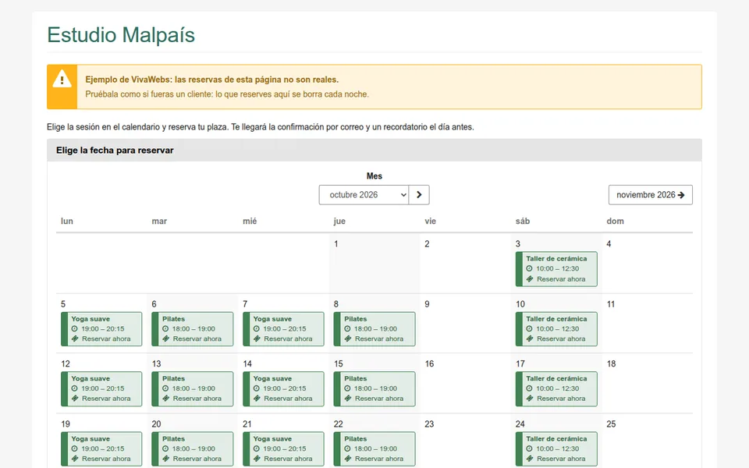This screenshot has width=749, height=468.
Task: Click the clock icon in day 10's Taller de cerámica
Action: click(x=529, y=328)
